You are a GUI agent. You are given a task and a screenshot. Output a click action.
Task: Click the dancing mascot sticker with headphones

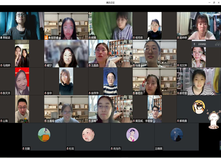click(x=213, y=120)
